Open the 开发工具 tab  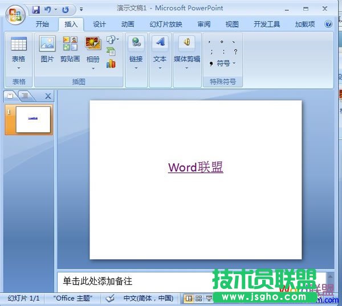coord(267,24)
